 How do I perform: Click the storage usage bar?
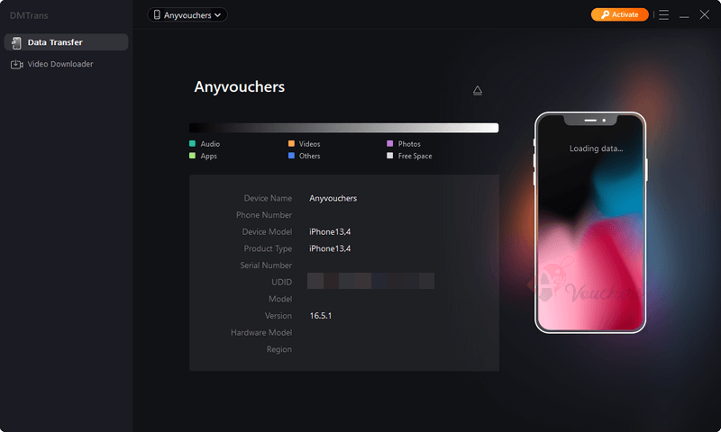pos(343,128)
